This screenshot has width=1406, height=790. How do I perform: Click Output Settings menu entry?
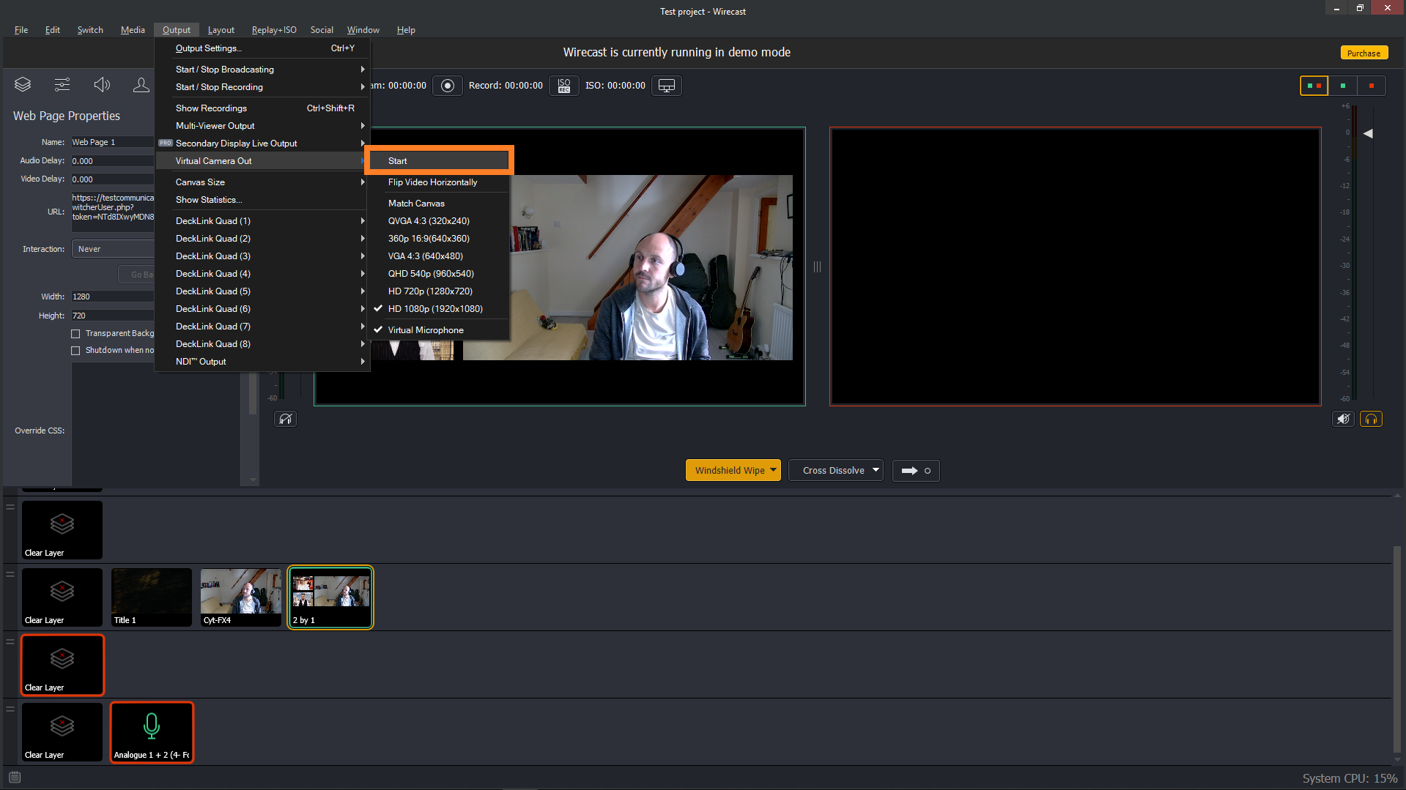[x=262, y=48]
